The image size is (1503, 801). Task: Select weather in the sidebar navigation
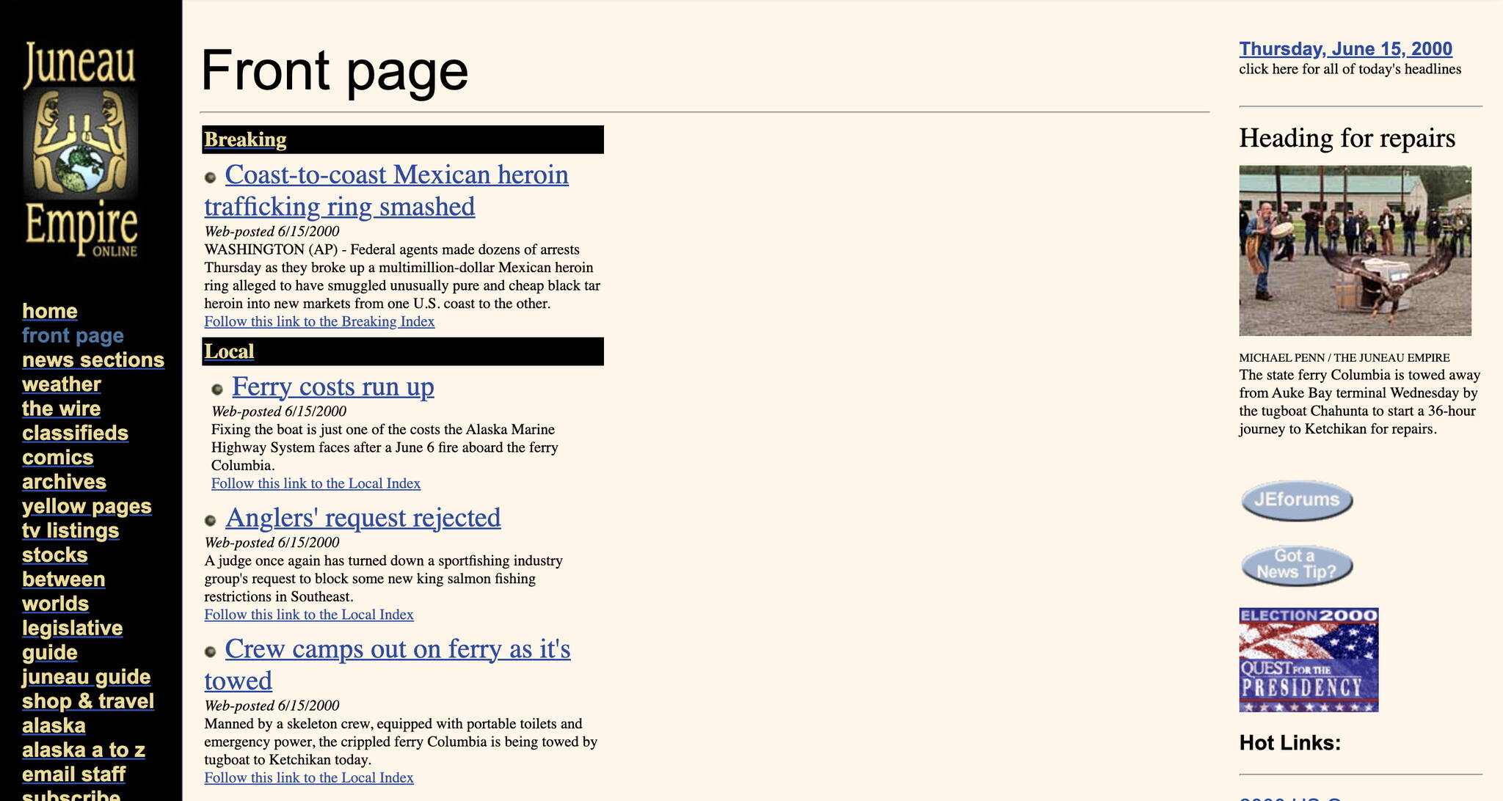pos(62,384)
